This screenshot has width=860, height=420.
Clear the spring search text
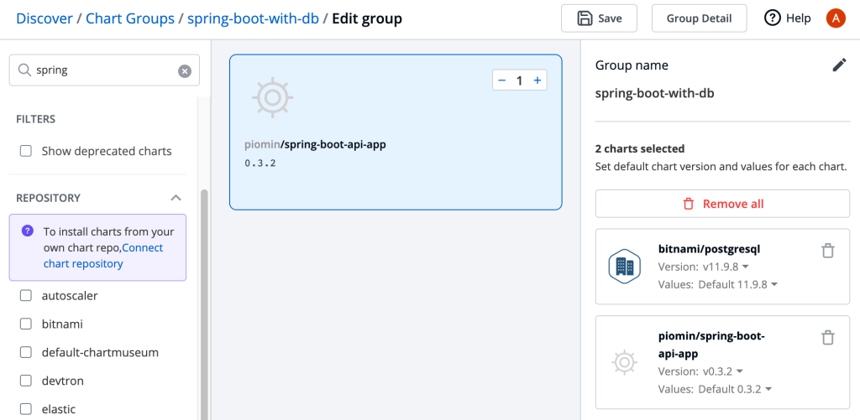(x=185, y=71)
